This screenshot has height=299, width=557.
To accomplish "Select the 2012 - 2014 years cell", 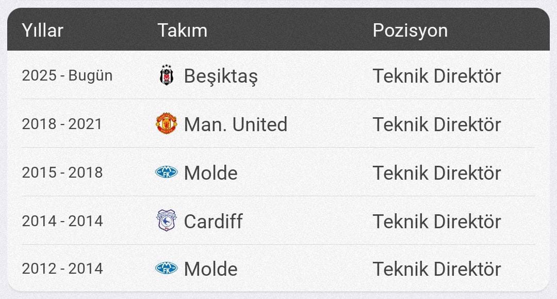I will (x=62, y=269).
